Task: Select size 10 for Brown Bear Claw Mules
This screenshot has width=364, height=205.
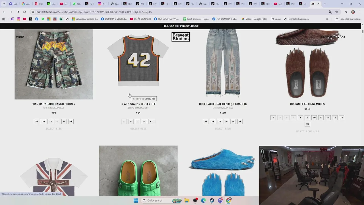Action: pyautogui.click(x=314, y=118)
